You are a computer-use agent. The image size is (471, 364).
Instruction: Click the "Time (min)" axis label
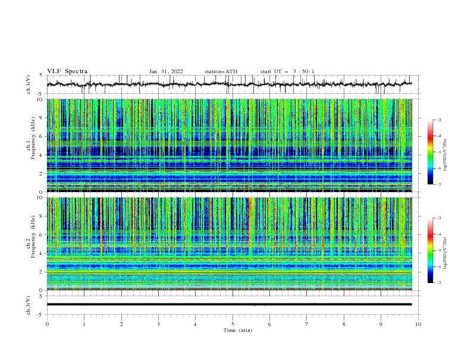(238, 330)
